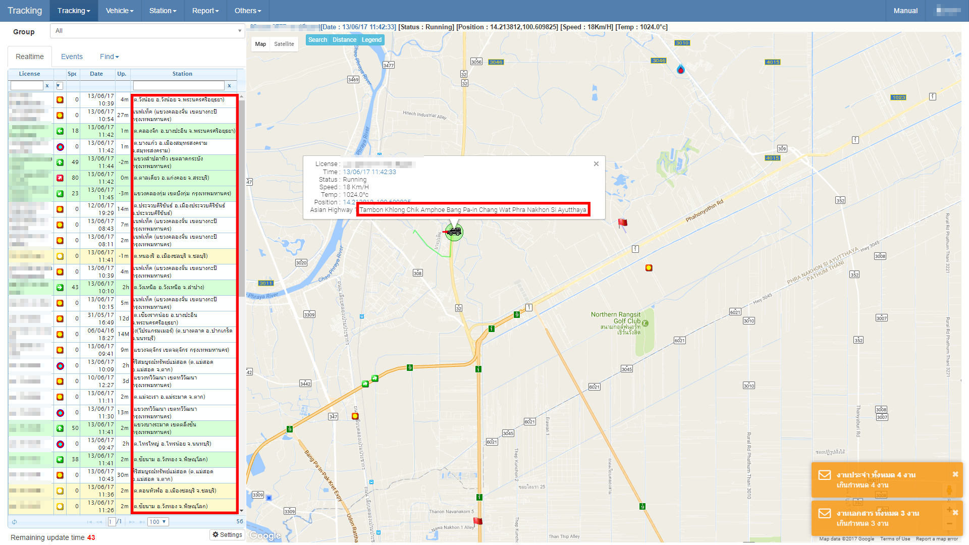
Task: Click the Tracking brand logo text
Action: coord(25,11)
